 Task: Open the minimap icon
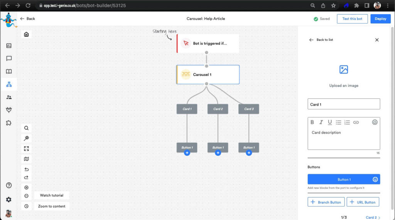[x=26, y=159]
